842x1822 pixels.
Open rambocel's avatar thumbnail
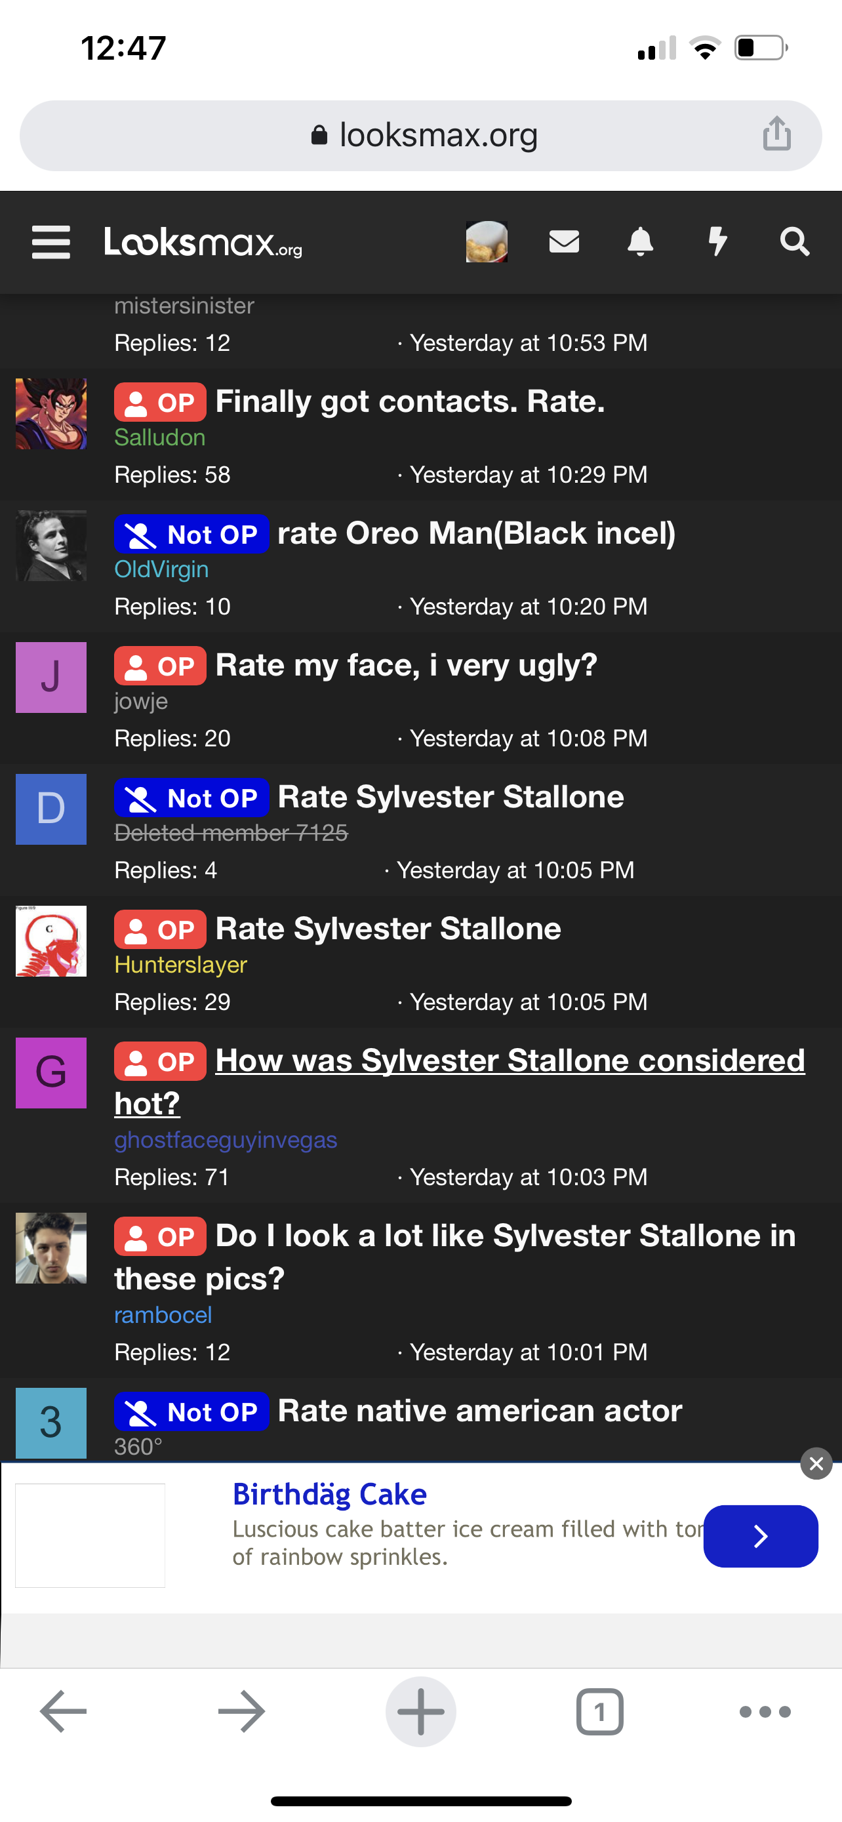point(51,1248)
